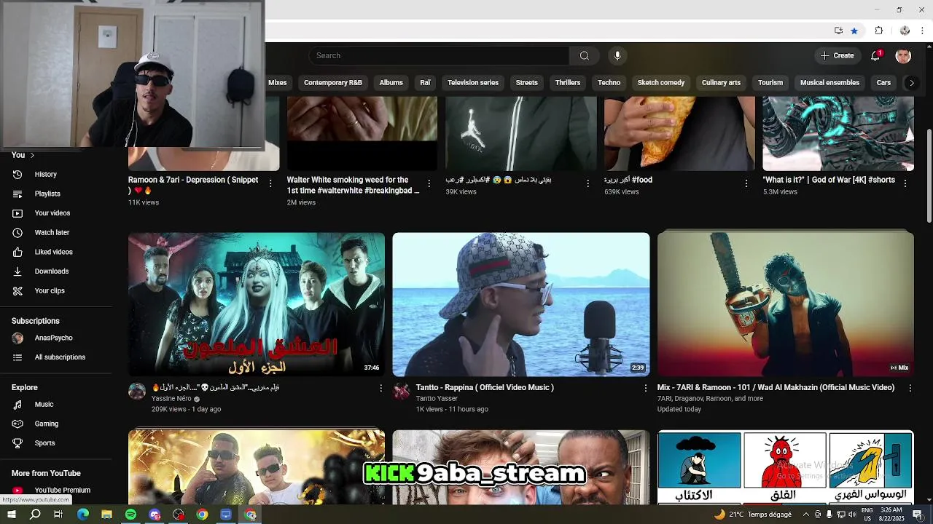
Task: Focus the YouTube search field
Action: point(439,55)
